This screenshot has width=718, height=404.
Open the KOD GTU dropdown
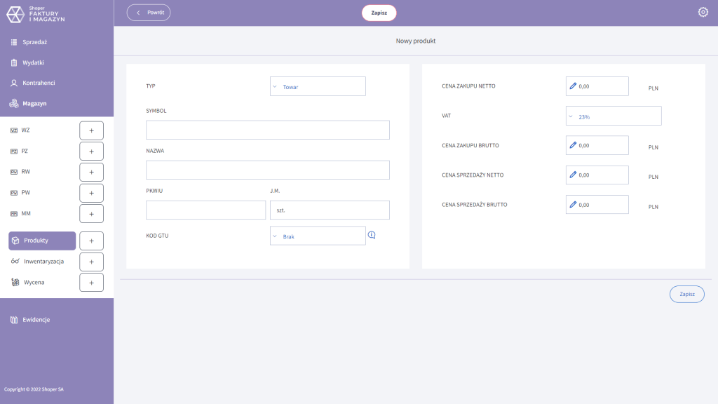(318, 236)
